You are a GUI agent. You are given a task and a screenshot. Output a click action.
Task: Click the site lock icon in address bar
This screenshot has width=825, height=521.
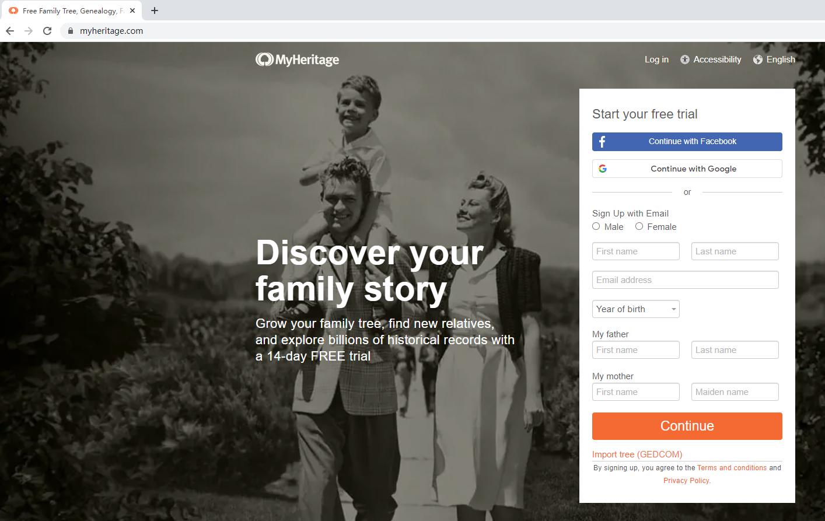(x=71, y=31)
